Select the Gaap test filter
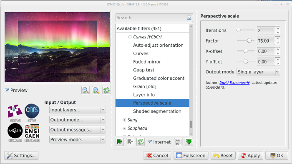292x164 pixels. click(x=143, y=70)
